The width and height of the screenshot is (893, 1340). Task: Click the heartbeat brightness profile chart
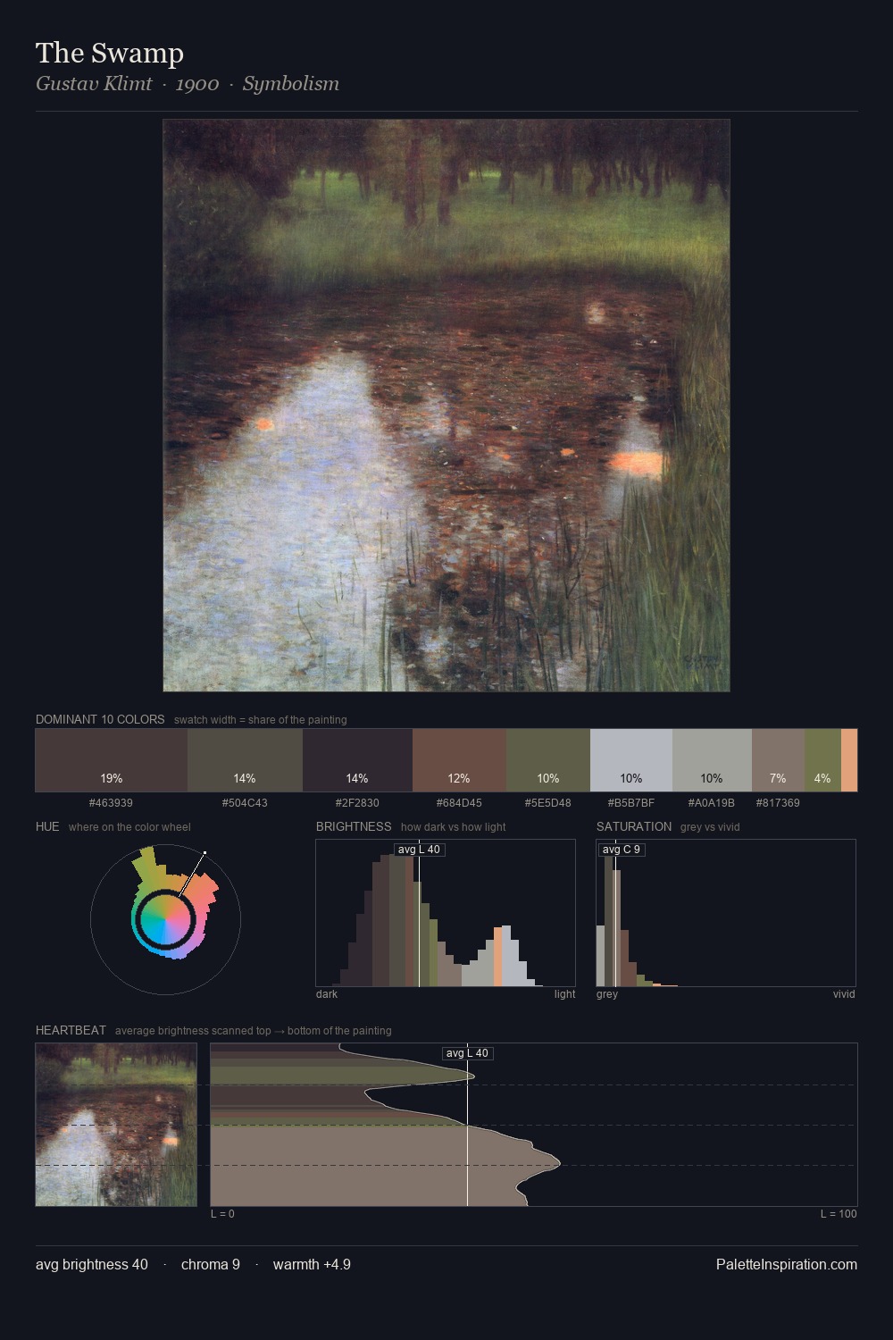[534, 1125]
